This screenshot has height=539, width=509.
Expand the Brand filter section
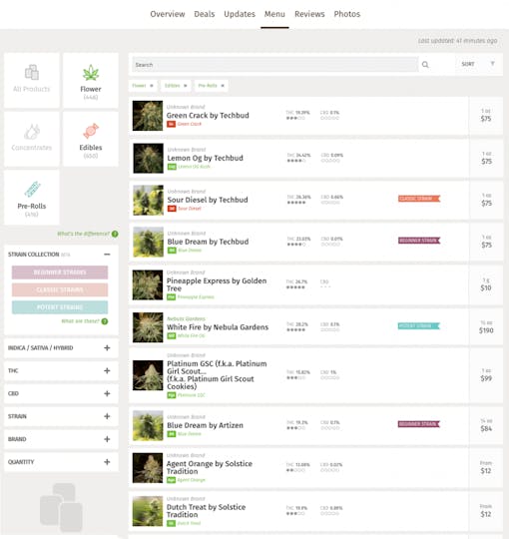[107, 439]
